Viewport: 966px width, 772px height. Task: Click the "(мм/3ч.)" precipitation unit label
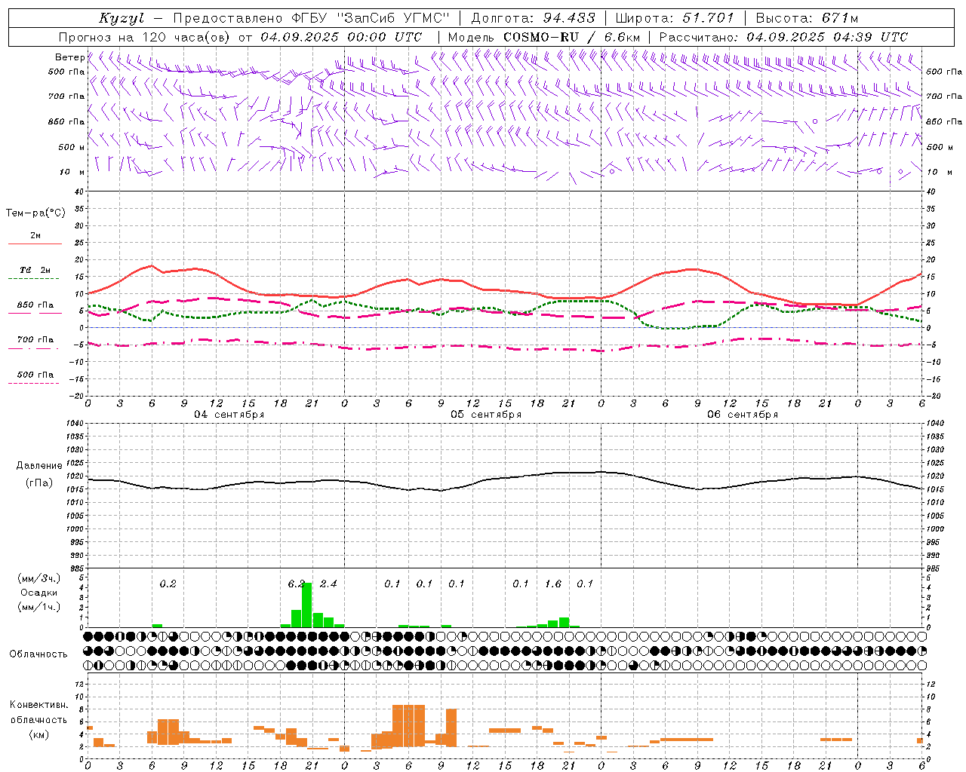coord(39,578)
